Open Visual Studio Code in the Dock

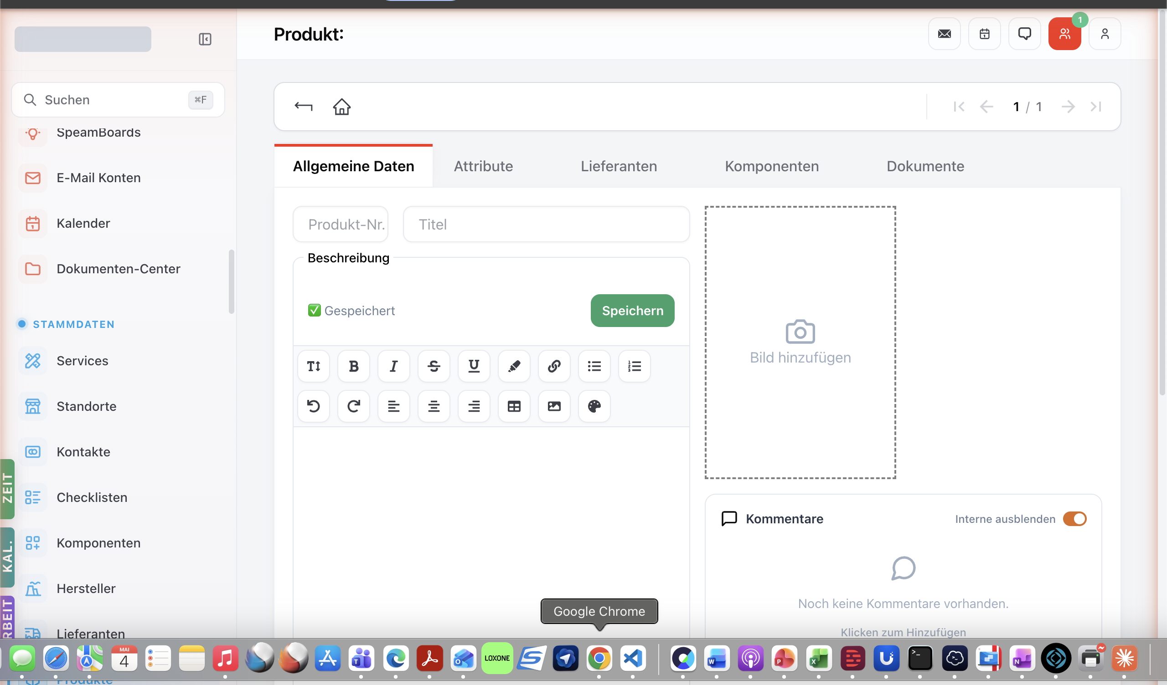633,658
